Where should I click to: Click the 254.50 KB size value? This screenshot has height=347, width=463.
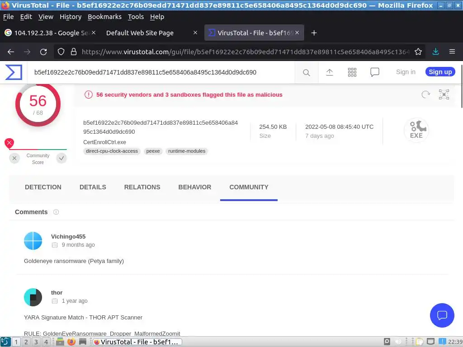point(273,127)
